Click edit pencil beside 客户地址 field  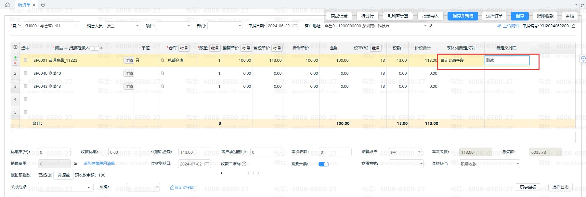(x=431, y=26)
